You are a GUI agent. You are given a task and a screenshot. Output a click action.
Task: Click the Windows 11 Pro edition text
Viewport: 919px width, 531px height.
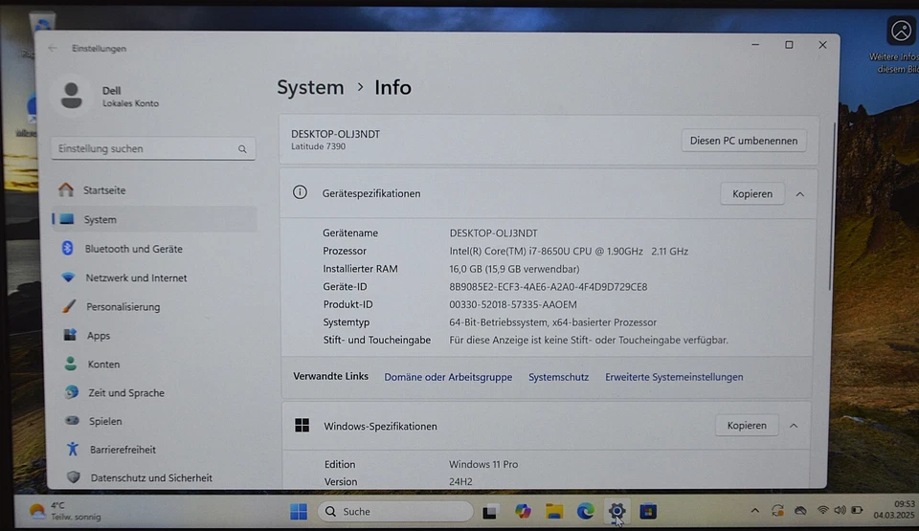click(x=483, y=464)
